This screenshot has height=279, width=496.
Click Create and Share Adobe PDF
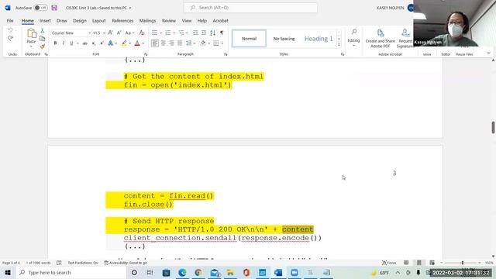click(381, 39)
